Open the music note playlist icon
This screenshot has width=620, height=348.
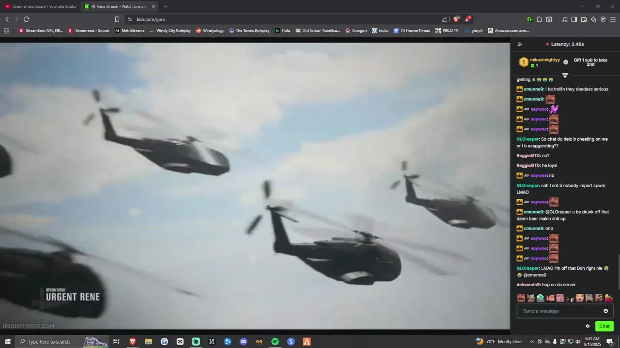click(x=564, y=19)
